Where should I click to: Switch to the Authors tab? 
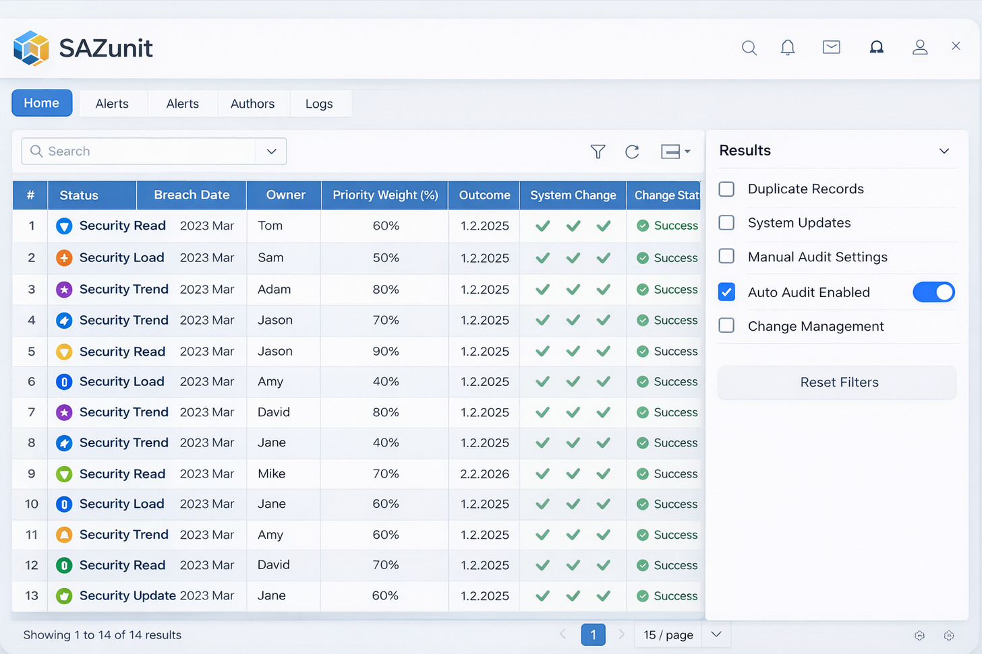252,104
